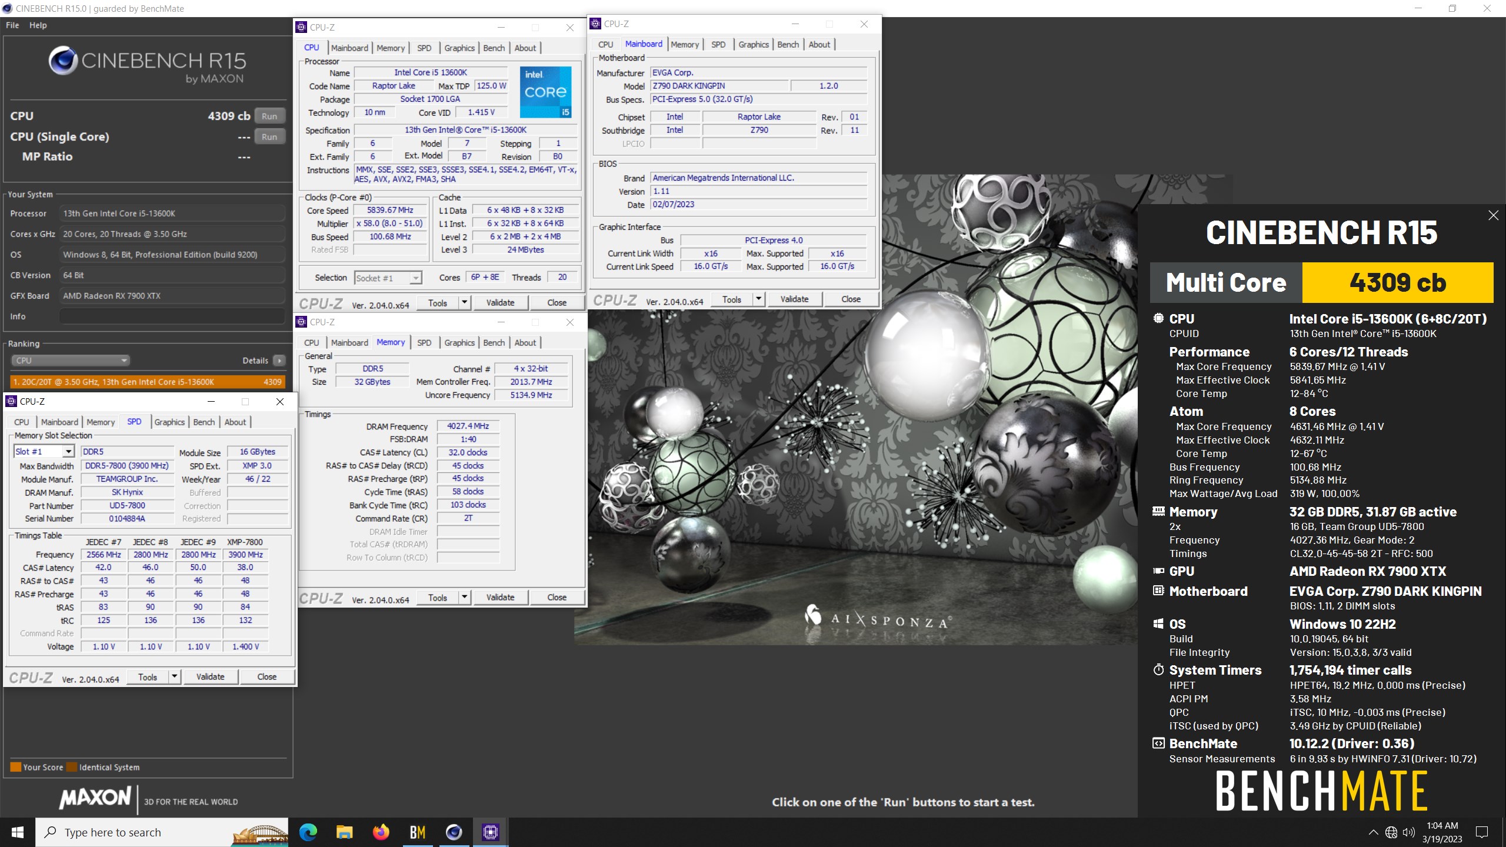
Task: Click the GPU icon in the BenchMate panel
Action: (1158, 571)
